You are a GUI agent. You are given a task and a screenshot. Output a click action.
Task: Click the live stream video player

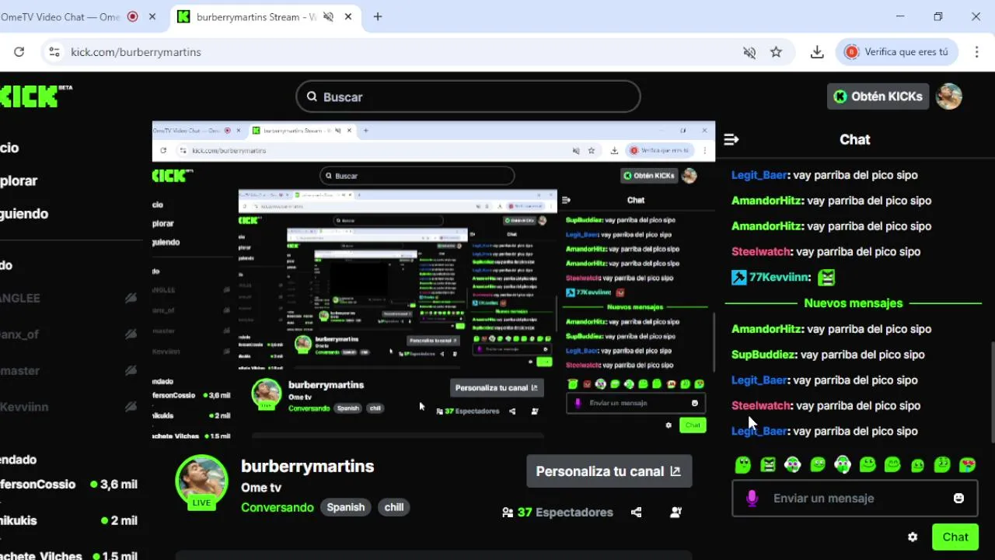(x=434, y=280)
